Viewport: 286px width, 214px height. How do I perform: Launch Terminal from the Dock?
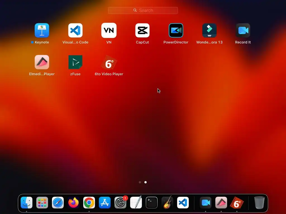(x=152, y=203)
